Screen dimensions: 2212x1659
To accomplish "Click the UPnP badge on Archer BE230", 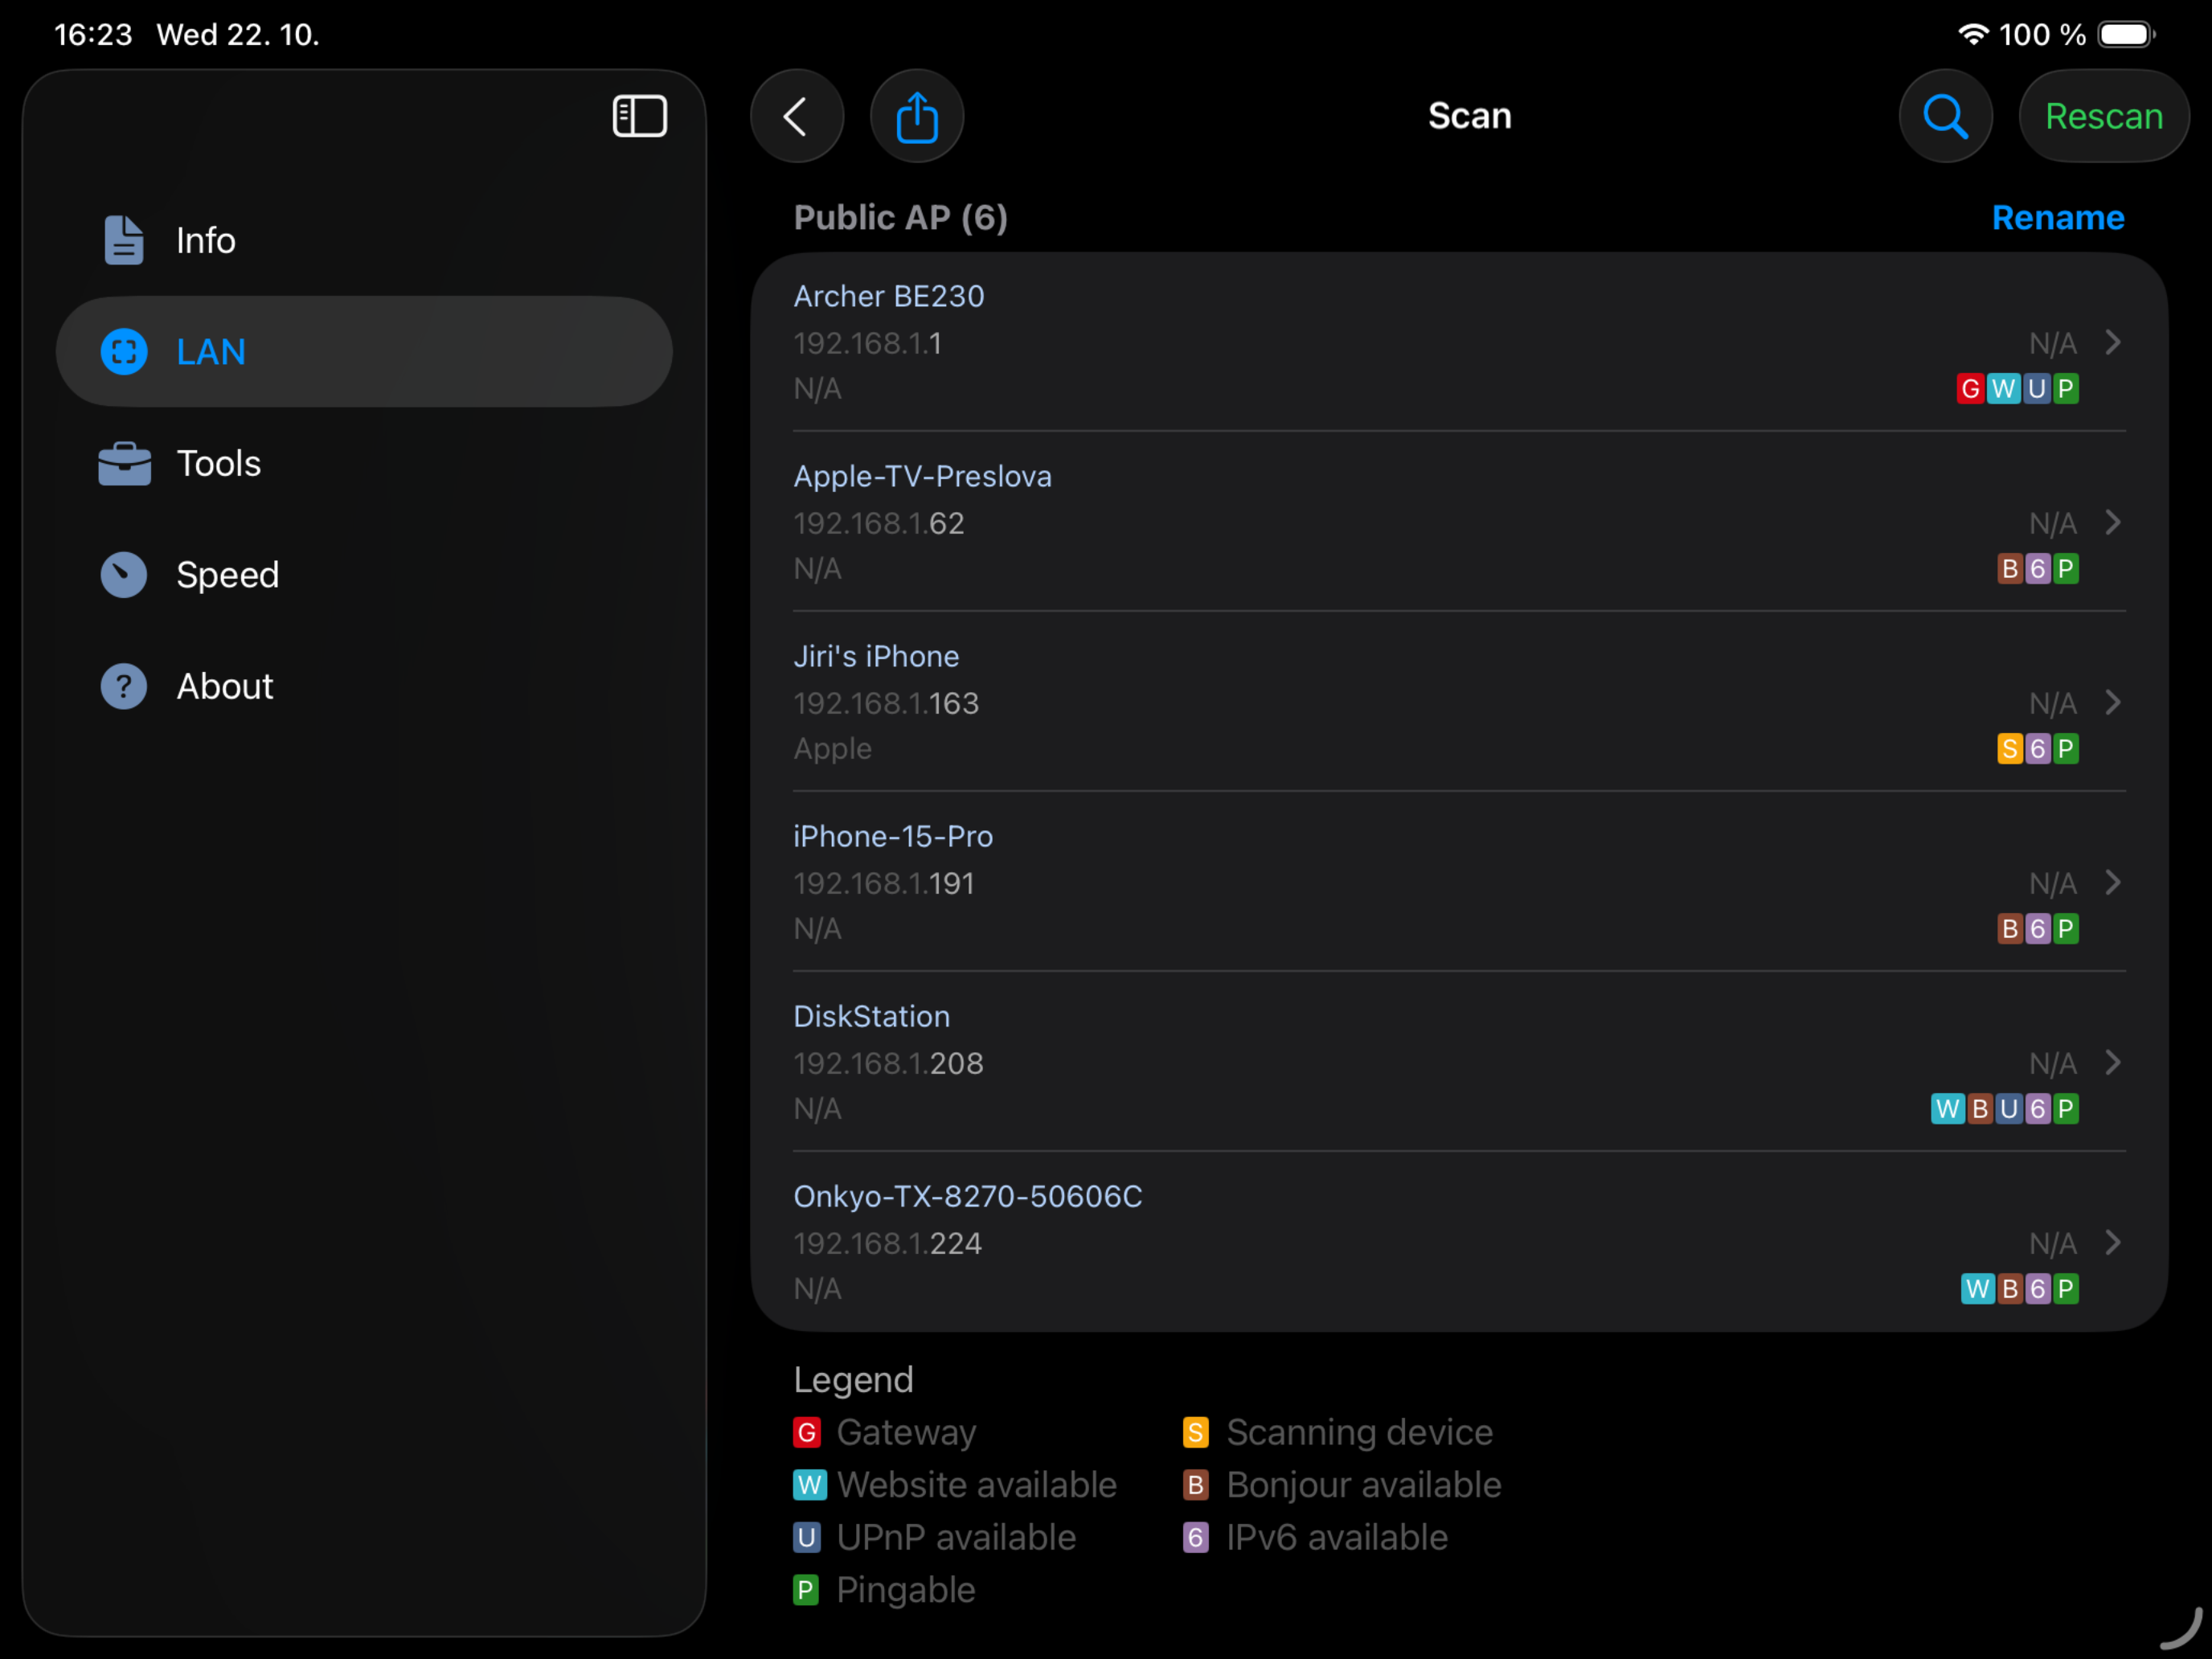I will 2036,388.
